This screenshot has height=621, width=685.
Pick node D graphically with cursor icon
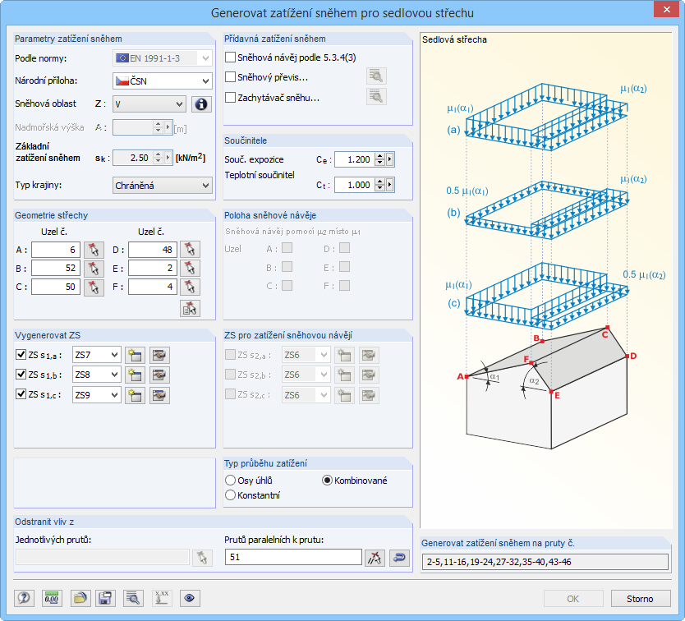pos(190,250)
